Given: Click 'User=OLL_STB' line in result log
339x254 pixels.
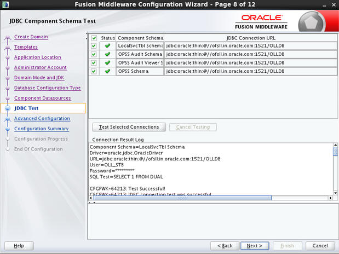Looking at the screenshot, I should (x=107, y=165).
